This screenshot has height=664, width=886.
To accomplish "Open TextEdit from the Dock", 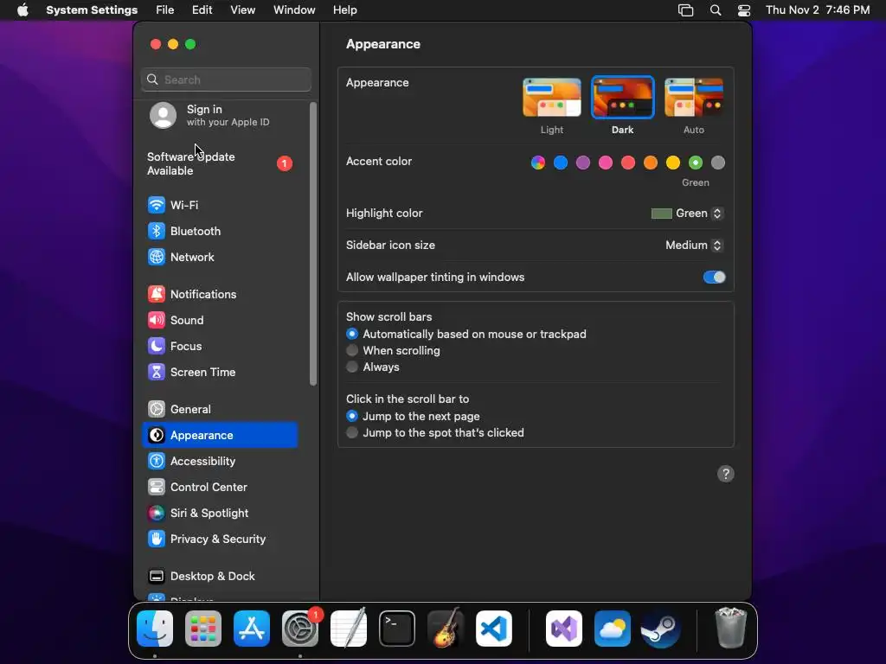I will pos(349,629).
